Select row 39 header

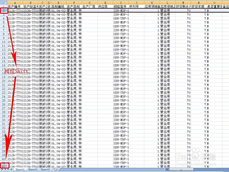click(3, 155)
